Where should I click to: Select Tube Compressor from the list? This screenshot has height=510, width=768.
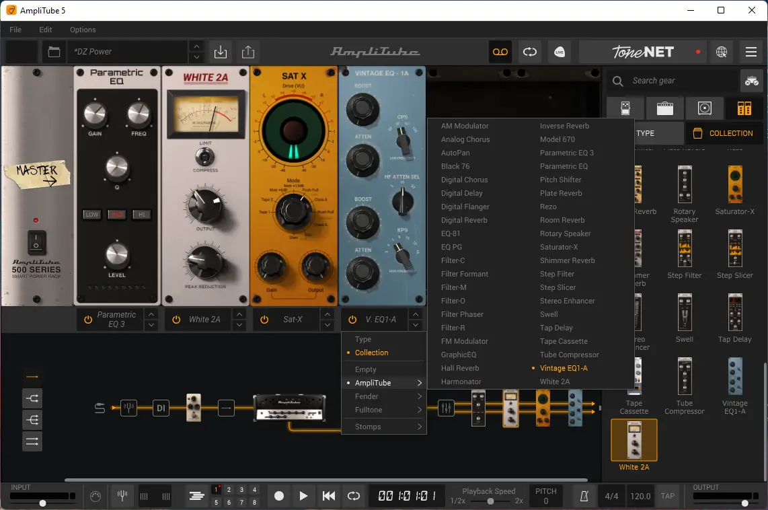pyautogui.click(x=569, y=355)
